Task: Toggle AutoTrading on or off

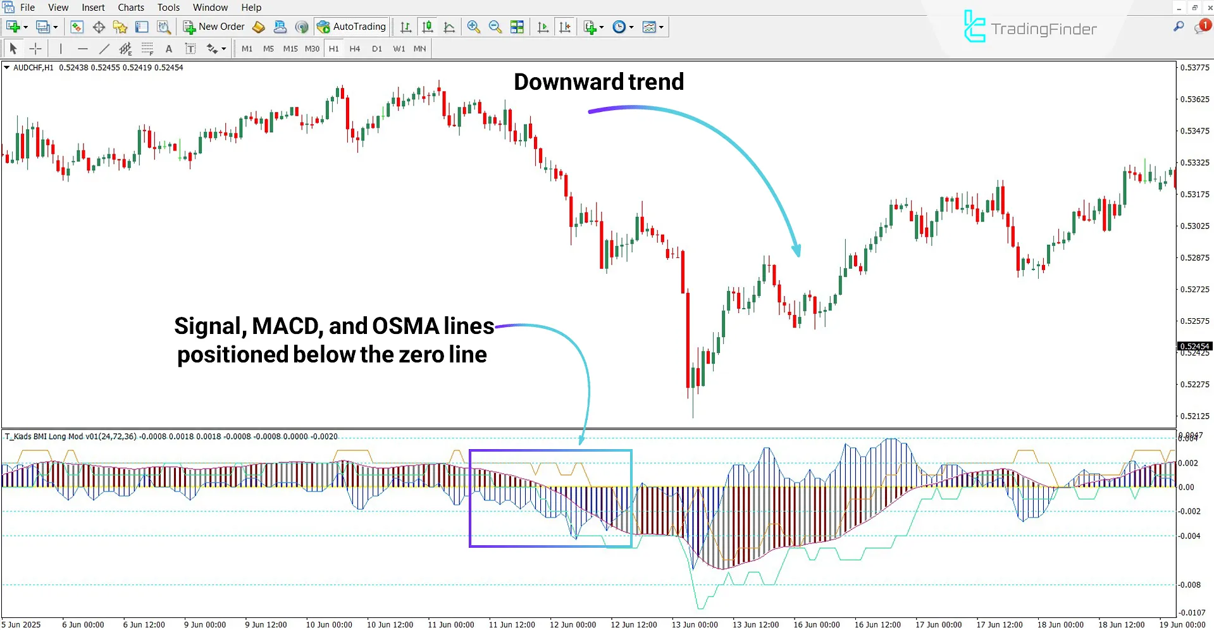Action: [x=352, y=27]
